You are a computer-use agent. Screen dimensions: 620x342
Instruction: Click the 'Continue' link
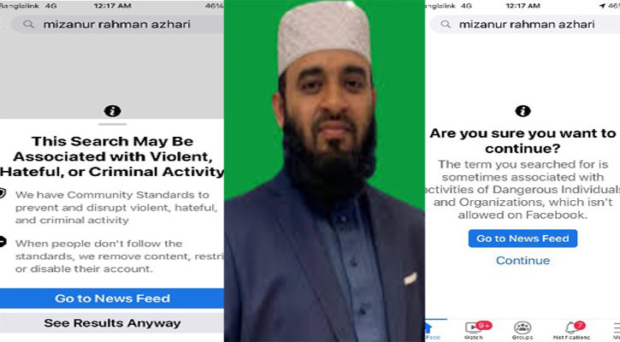click(523, 260)
